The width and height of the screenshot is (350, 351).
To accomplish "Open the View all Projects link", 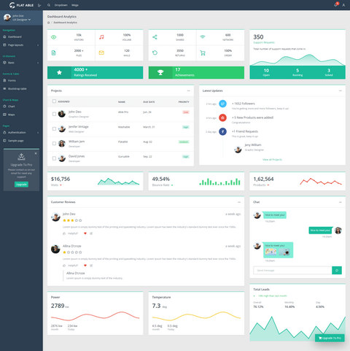I will coord(272,160).
